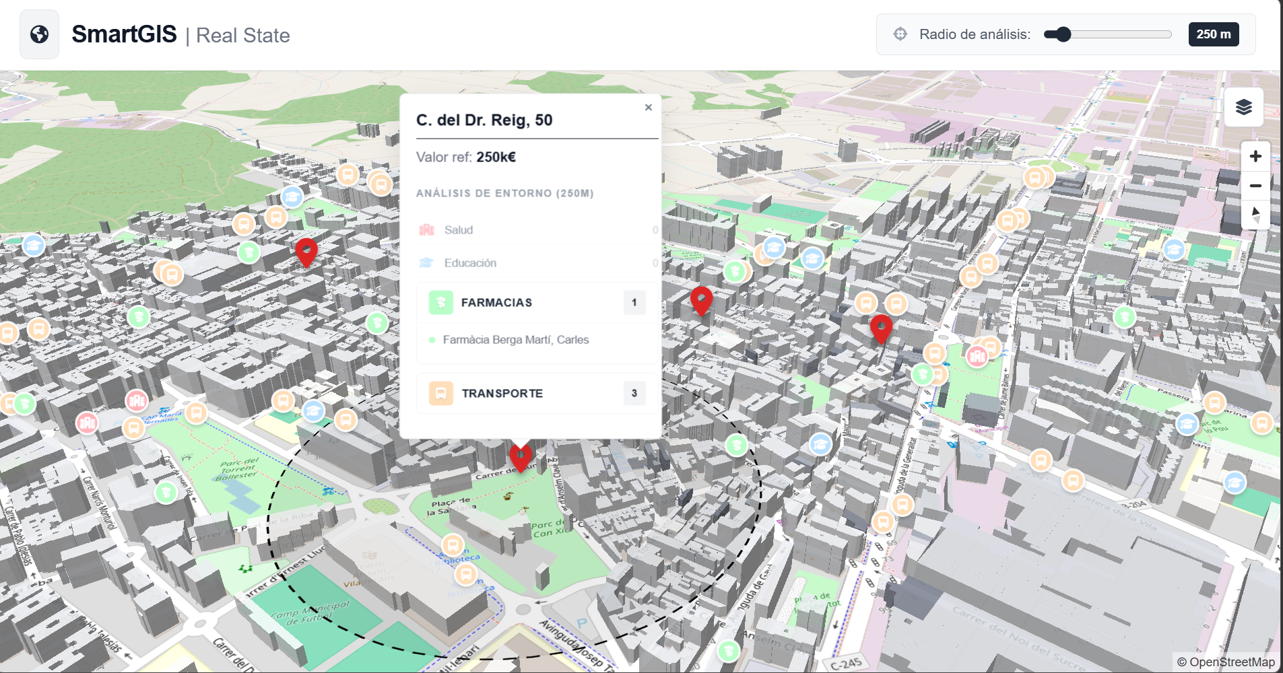Collapse the TRANSPORTE section showing 3 results
The height and width of the screenshot is (673, 1283).
(535, 393)
